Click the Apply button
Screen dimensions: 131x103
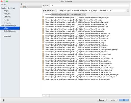[x=113, y=100]
